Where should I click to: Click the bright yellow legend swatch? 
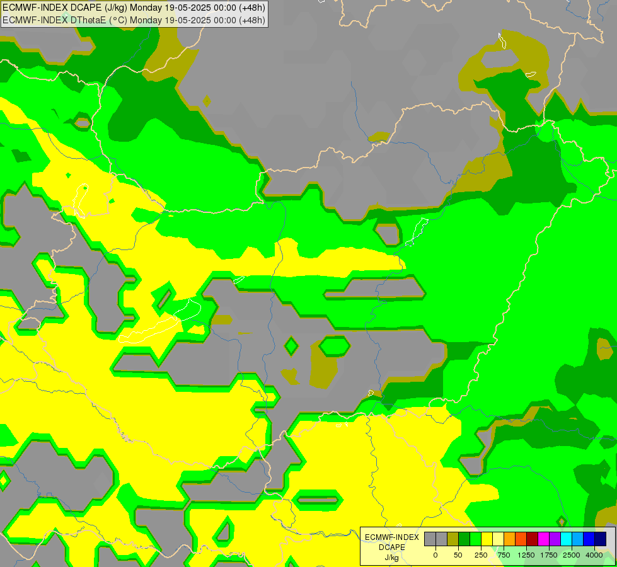(487, 539)
